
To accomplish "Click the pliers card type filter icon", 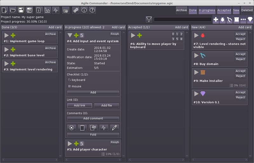I will [x=230, y=20].
